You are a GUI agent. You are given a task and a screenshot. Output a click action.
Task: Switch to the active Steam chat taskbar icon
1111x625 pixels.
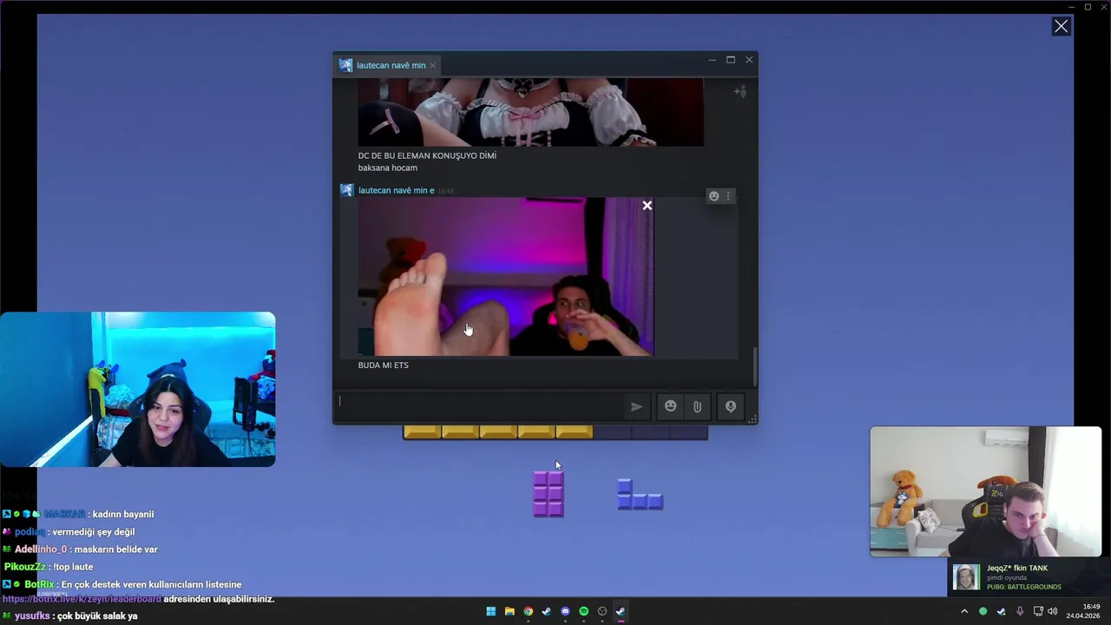coord(621,611)
